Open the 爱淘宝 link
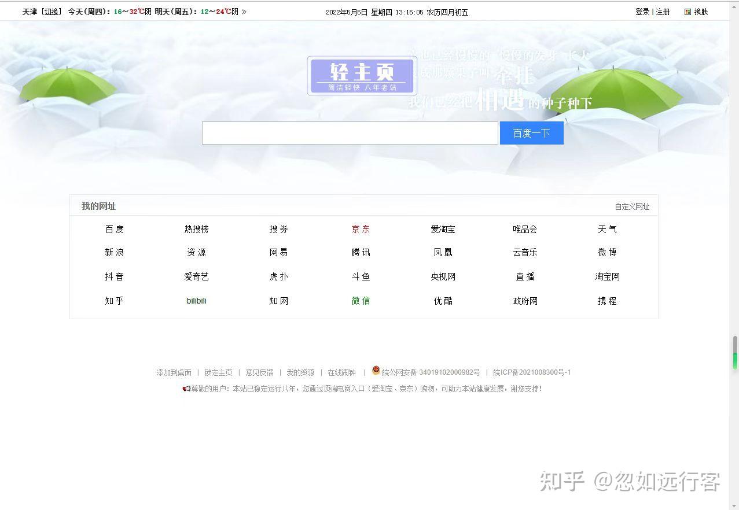 442,229
